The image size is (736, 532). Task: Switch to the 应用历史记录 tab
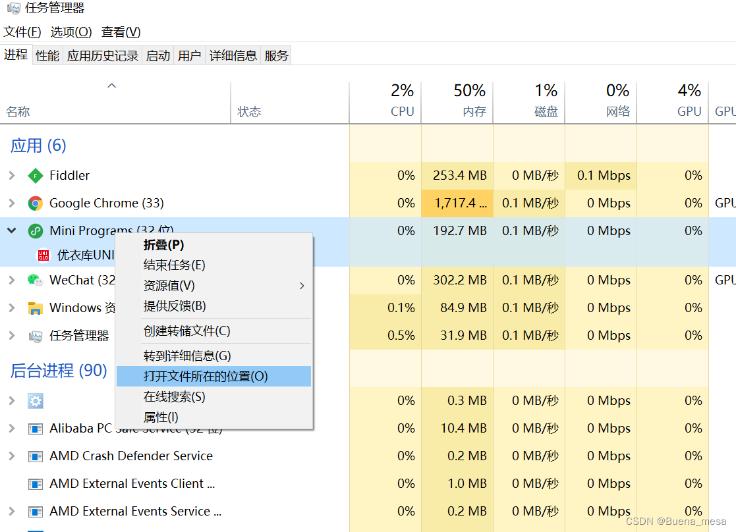[103, 56]
